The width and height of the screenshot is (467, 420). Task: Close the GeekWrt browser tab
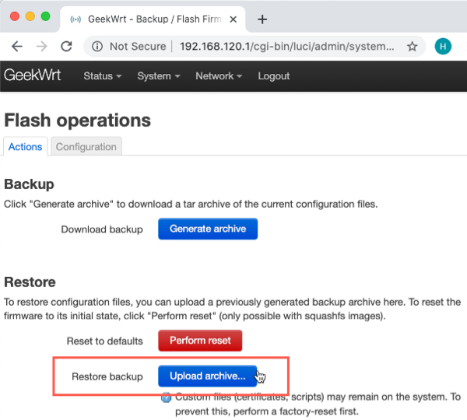point(233,19)
